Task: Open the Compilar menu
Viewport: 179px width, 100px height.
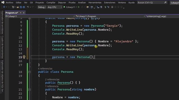Action: pos(51,2)
